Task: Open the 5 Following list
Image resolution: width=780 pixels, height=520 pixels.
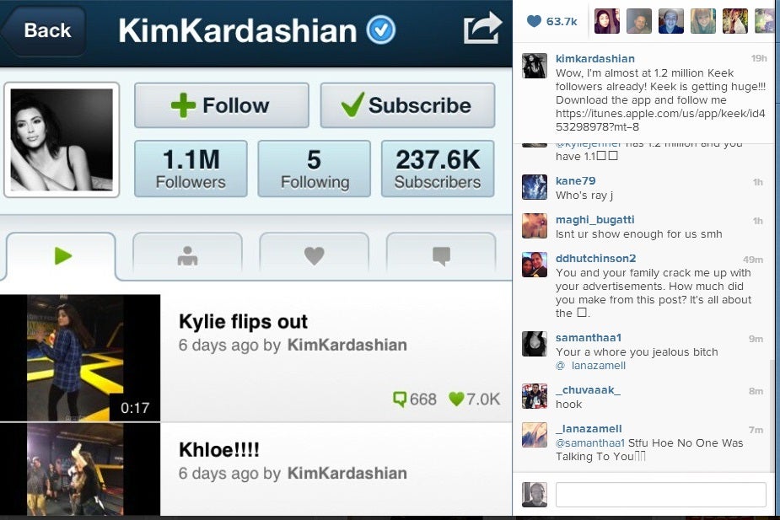Action: pyautogui.click(x=315, y=169)
